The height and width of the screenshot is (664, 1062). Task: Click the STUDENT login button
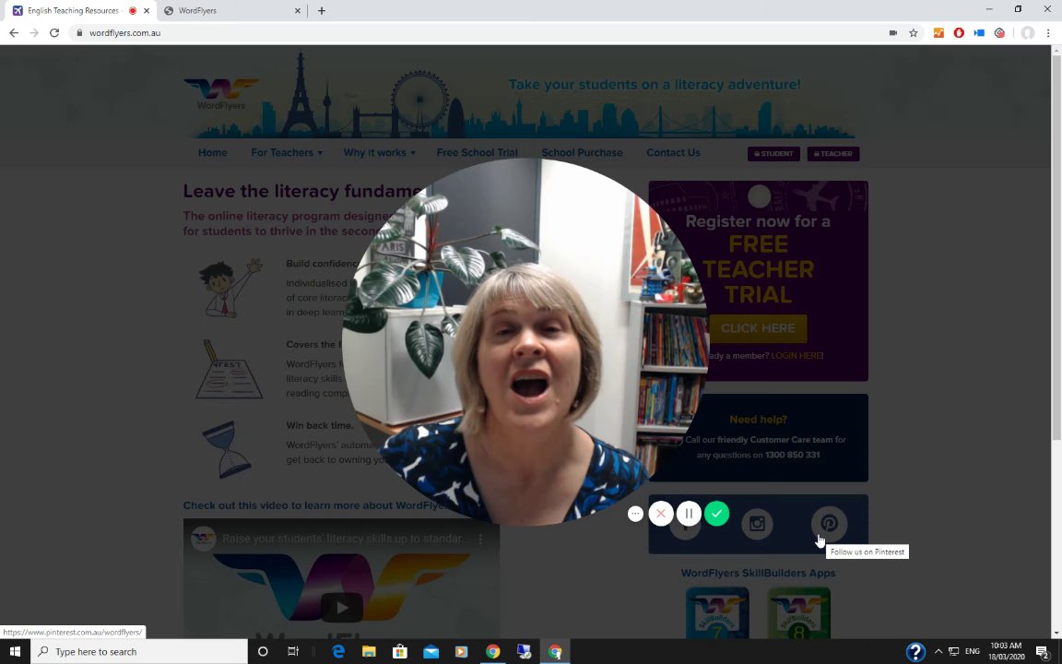(773, 154)
